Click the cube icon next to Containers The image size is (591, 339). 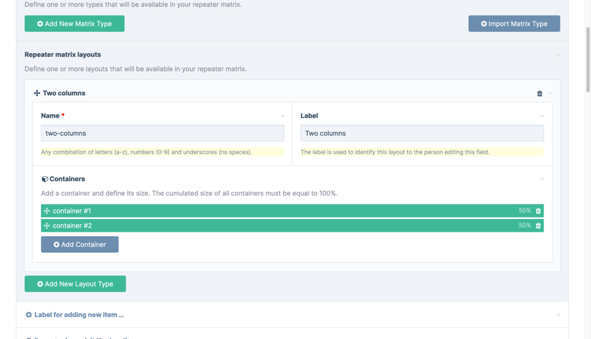[45, 179]
